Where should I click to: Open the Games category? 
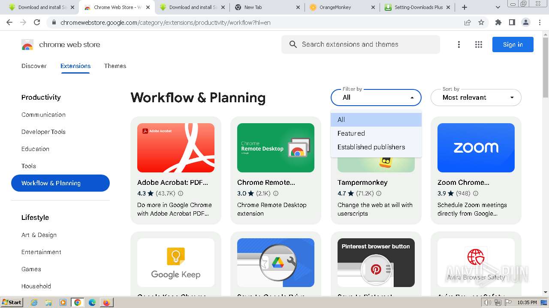pyautogui.click(x=31, y=269)
